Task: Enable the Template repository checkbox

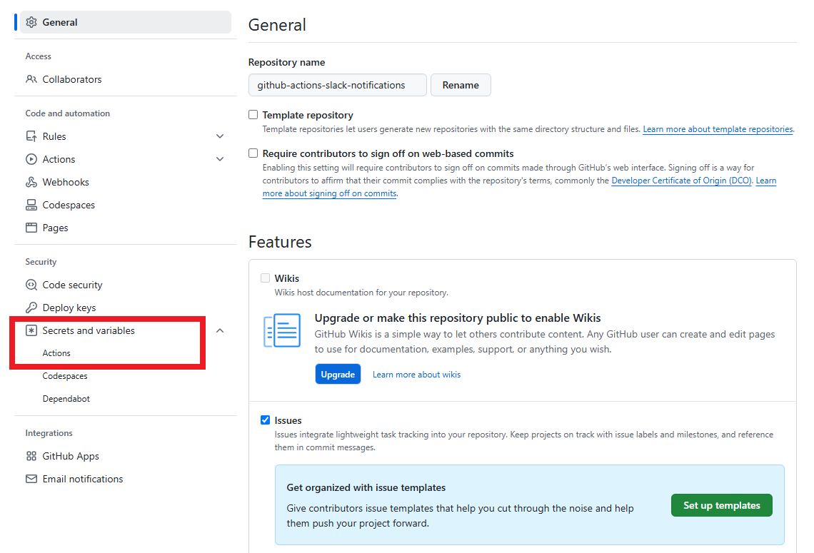Action: (x=253, y=115)
